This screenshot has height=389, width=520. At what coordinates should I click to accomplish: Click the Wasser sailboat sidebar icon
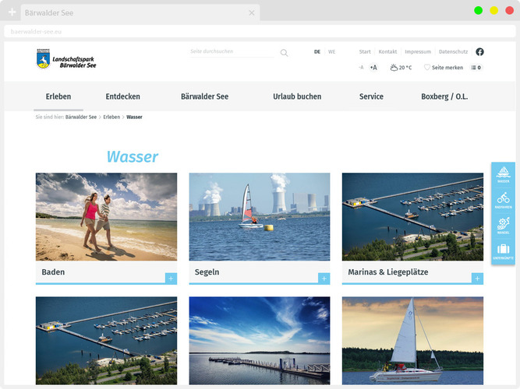(x=503, y=175)
